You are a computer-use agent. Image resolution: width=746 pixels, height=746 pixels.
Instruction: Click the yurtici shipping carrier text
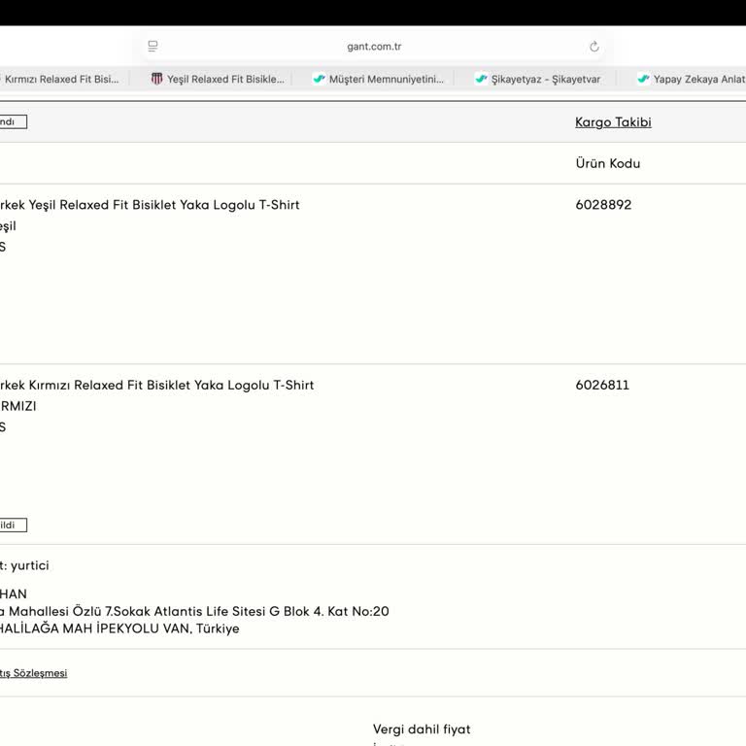tap(29, 565)
